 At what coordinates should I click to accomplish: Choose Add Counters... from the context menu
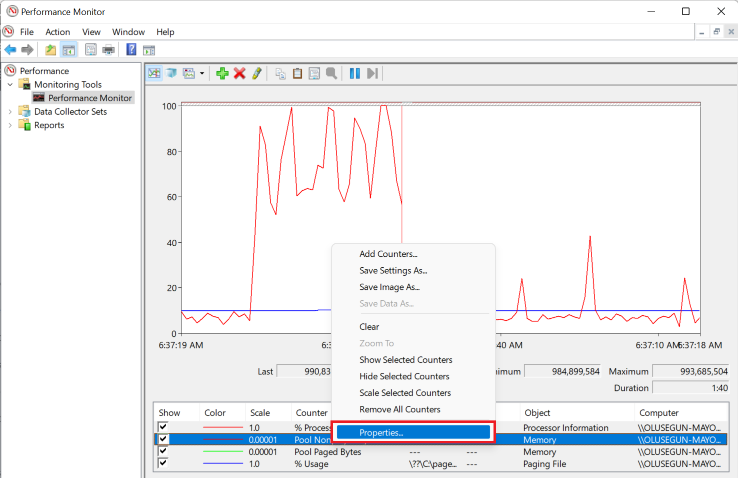pyautogui.click(x=388, y=254)
